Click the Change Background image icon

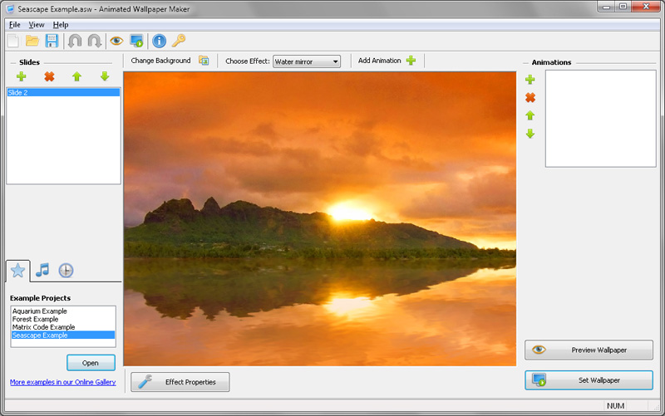point(204,61)
